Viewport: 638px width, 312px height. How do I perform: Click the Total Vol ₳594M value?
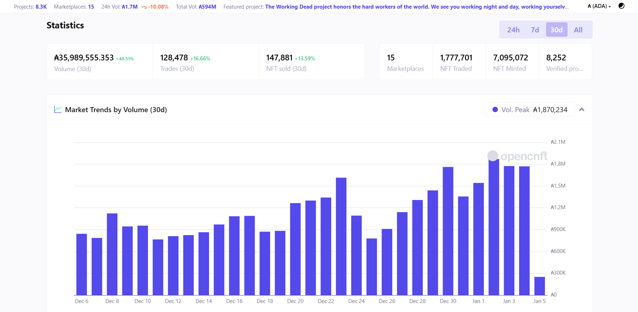point(207,7)
